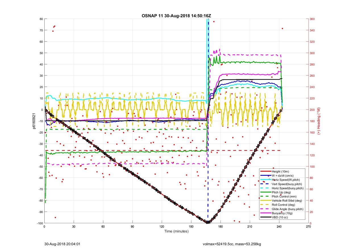The width and height of the screenshot is (341, 251).
Task: Click the left axis tick label '50'
Action: (x=41, y=53)
